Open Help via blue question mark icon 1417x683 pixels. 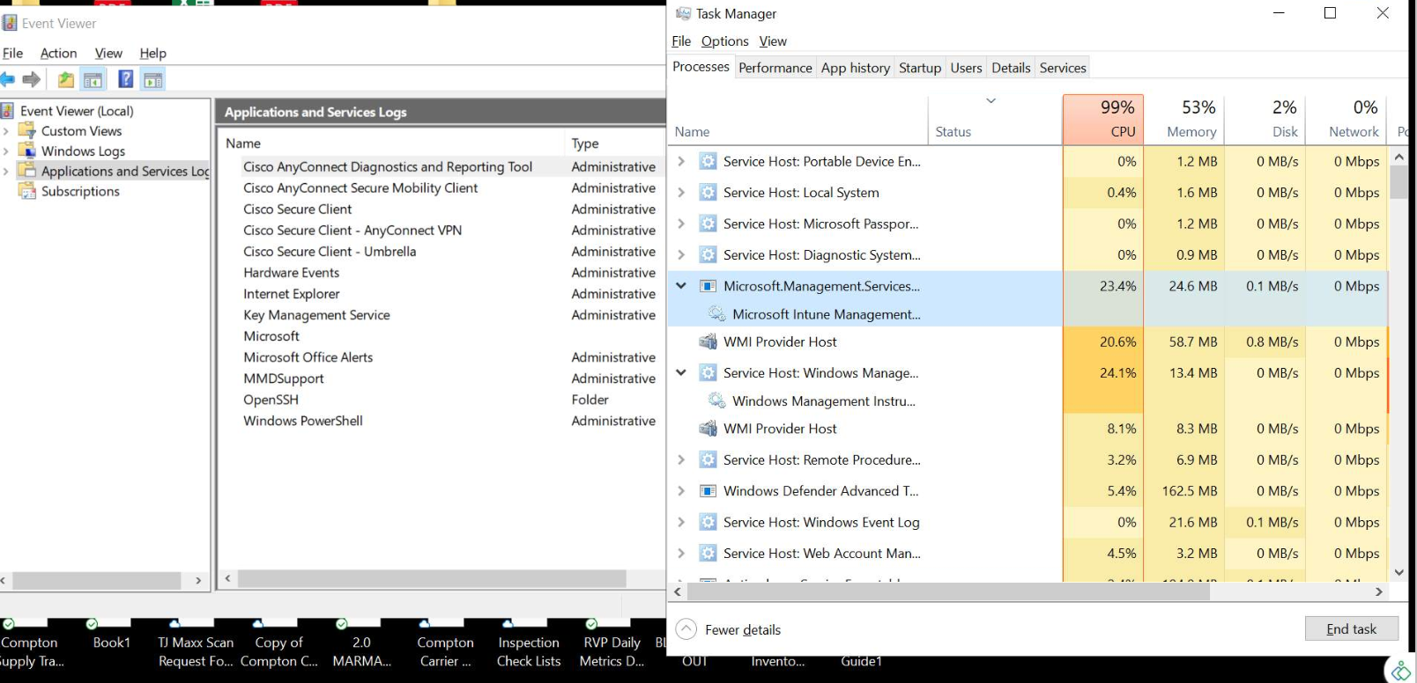[x=126, y=79]
